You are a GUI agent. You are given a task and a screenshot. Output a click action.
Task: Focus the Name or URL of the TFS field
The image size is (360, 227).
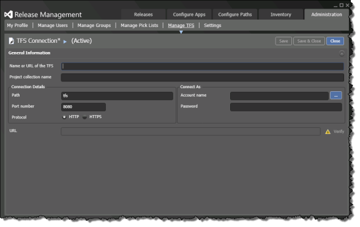click(x=202, y=66)
